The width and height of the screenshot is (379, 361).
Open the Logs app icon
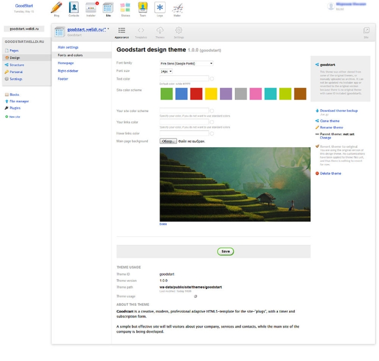pos(160,8)
